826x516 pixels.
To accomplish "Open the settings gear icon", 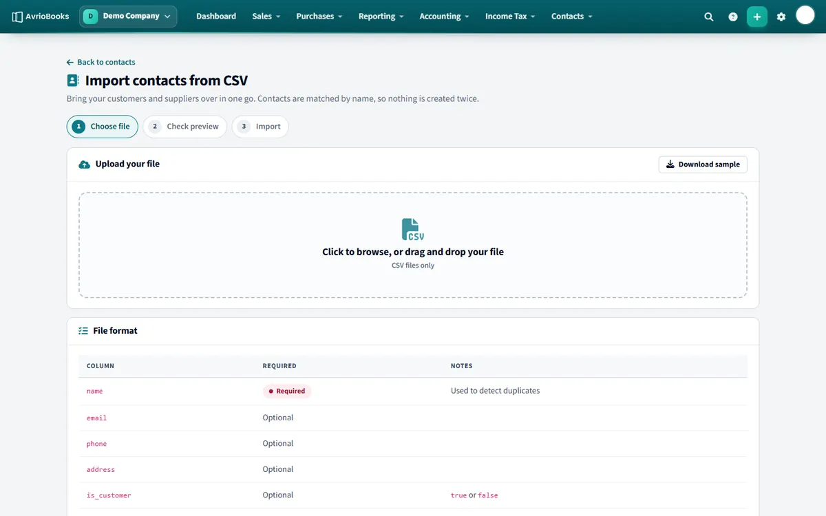I will pyautogui.click(x=781, y=17).
